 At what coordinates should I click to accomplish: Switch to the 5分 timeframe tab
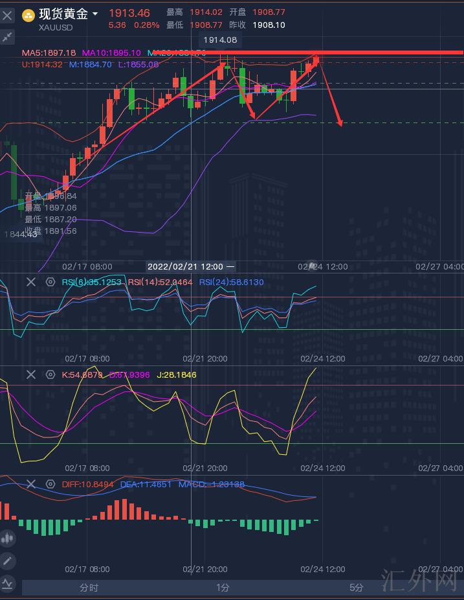[356, 588]
